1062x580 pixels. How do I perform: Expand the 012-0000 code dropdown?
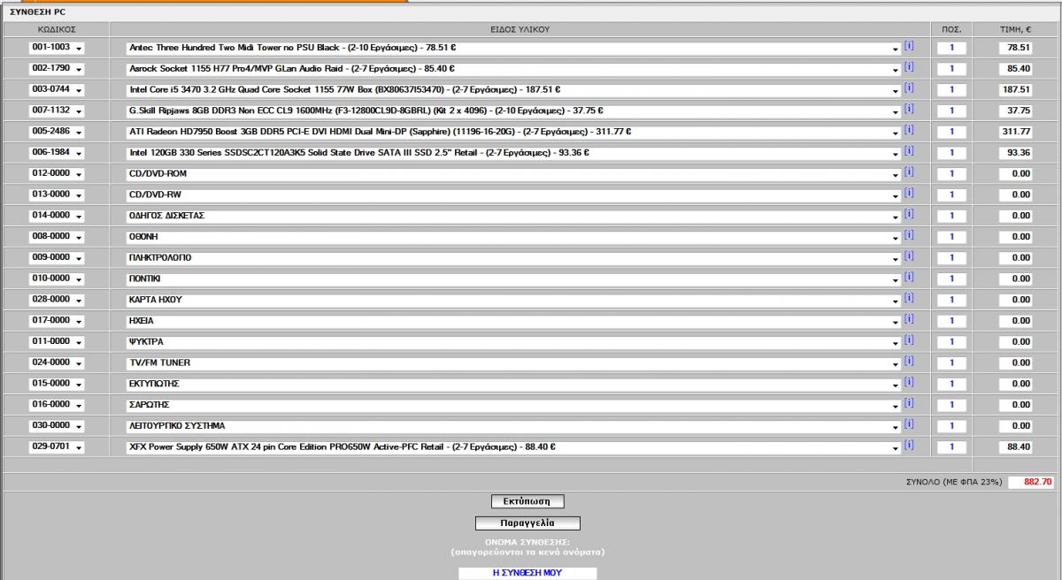tap(57, 174)
